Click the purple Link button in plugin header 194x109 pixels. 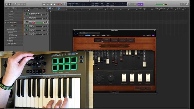153,35
